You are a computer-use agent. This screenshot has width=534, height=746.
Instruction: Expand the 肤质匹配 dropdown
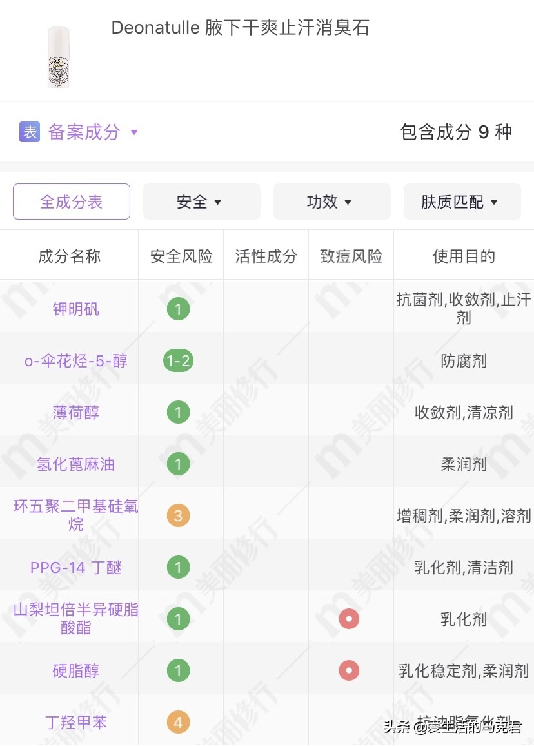tap(462, 202)
